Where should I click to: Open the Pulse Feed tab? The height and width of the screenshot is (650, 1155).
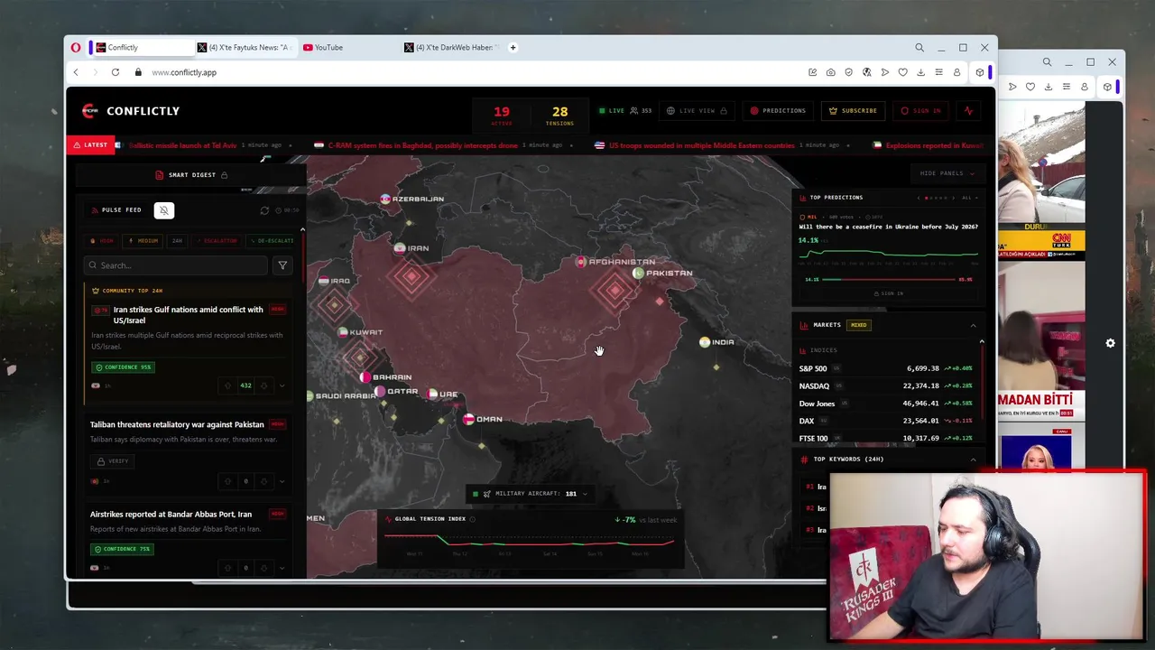pos(117,210)
